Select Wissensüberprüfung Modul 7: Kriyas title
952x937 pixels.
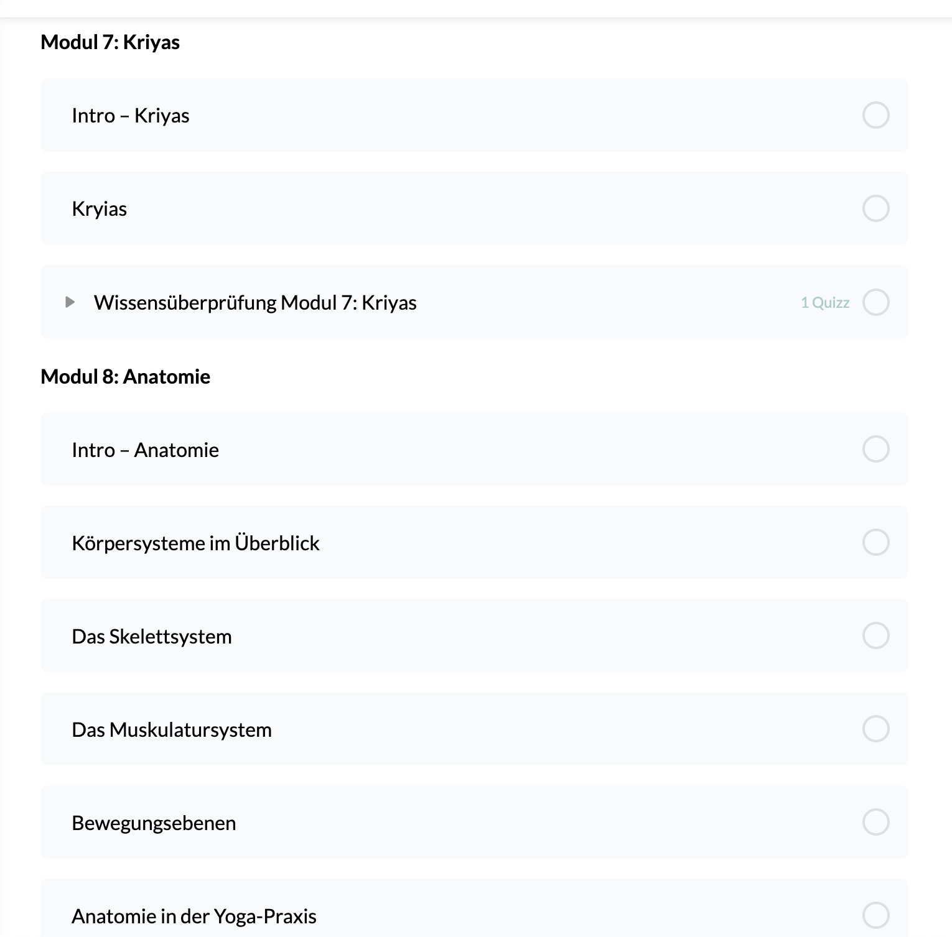coord(255,303)
